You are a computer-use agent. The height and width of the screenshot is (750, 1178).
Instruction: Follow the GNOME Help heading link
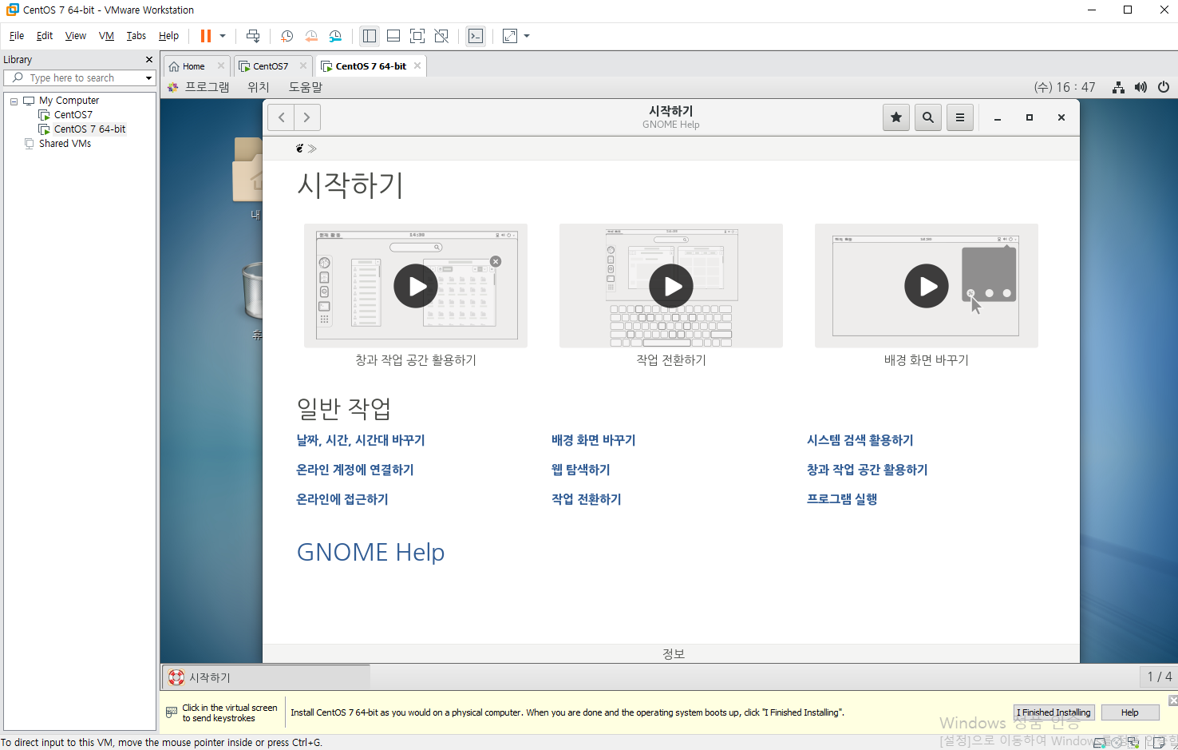371,553
